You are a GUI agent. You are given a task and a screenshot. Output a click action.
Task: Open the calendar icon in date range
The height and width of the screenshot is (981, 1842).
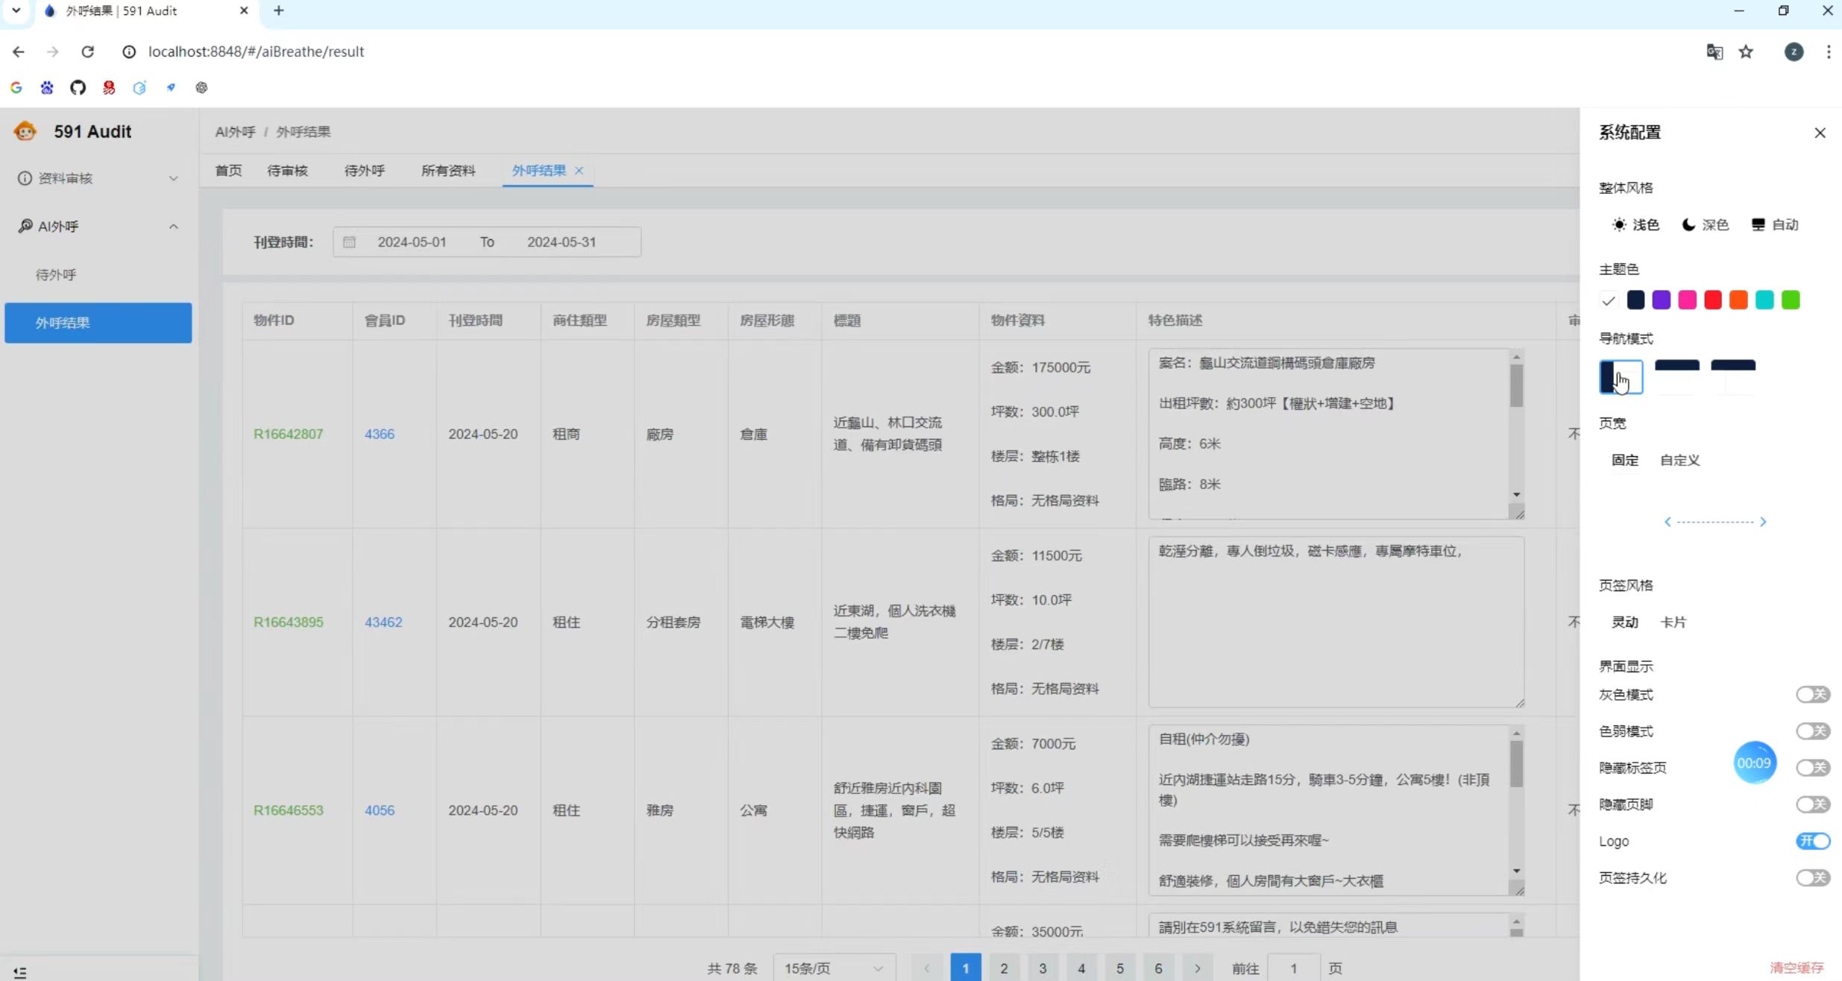click(349, 242)
